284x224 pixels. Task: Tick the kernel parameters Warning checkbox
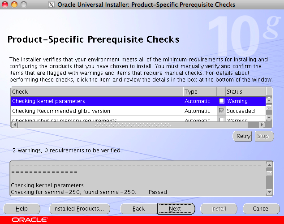[x=221, y=101]
